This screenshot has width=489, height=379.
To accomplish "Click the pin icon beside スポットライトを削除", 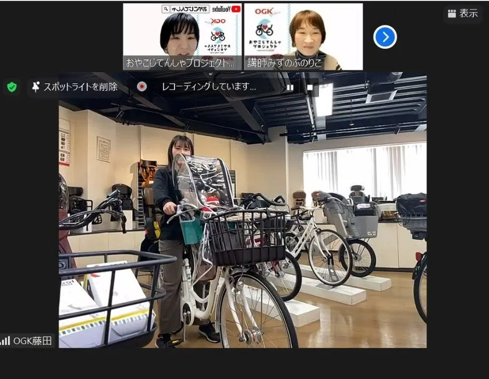I will click(x=36, y=87).
